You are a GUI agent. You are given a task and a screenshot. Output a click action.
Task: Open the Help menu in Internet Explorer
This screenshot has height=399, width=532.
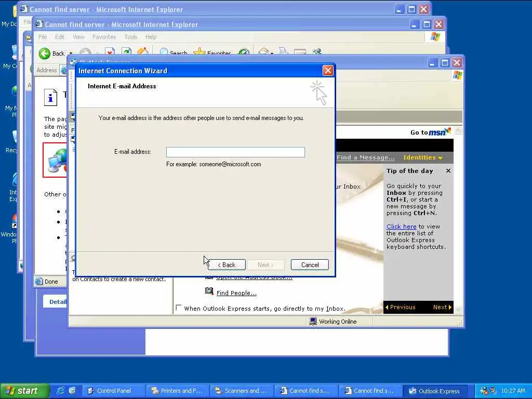pyautogui.click(x=151, y=37)
